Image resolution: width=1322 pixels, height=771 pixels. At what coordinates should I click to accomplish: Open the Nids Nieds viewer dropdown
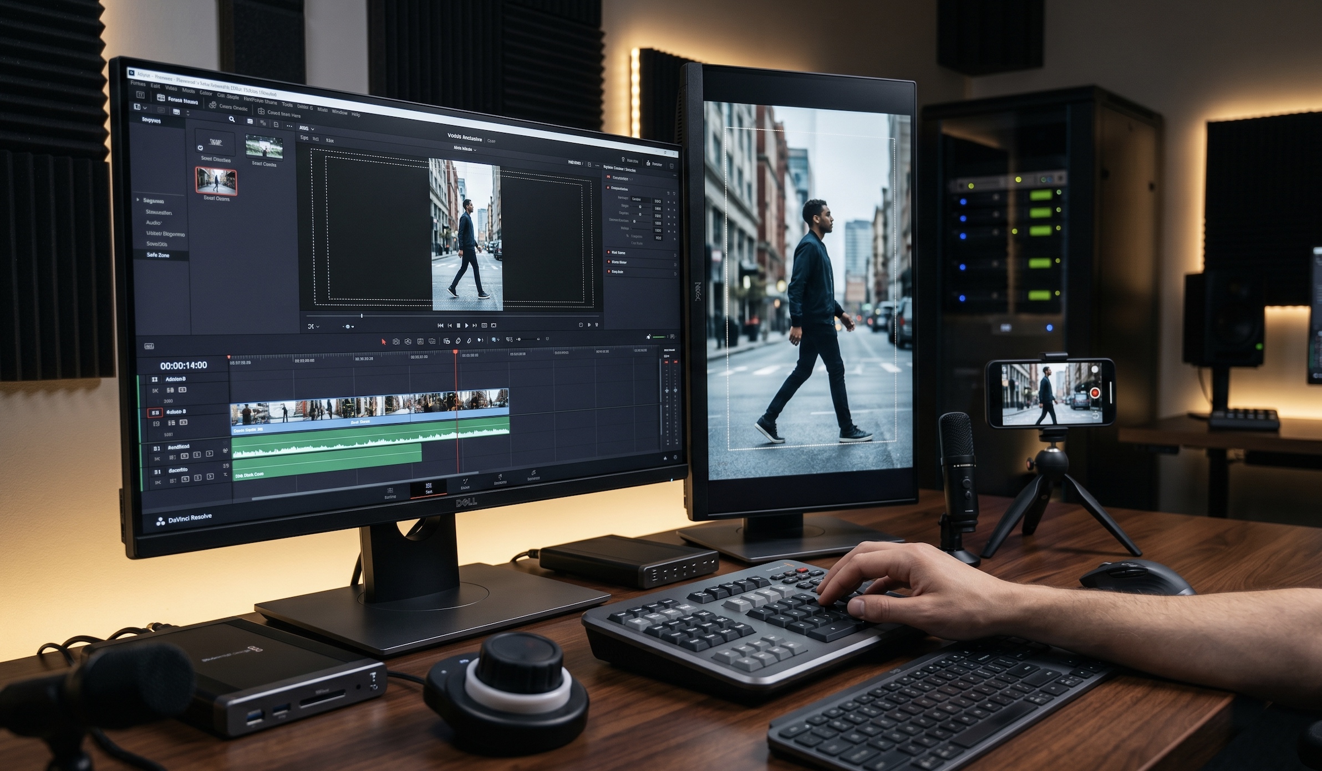tap(465, 148)
